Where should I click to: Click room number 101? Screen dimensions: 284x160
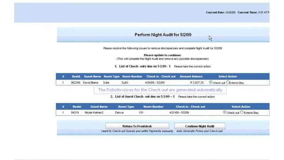(141, 112)
